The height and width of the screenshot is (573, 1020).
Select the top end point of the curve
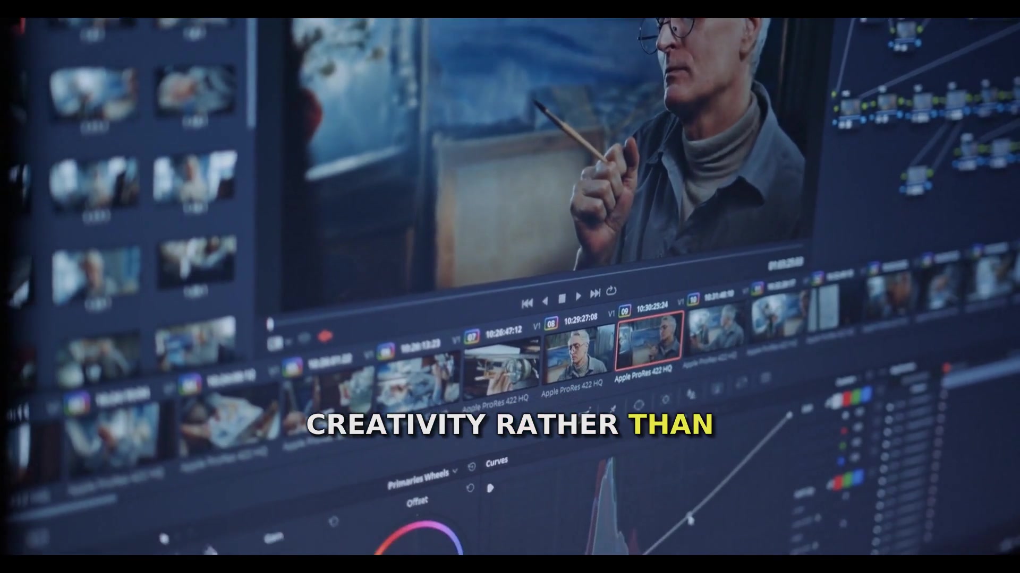point(789,416)
